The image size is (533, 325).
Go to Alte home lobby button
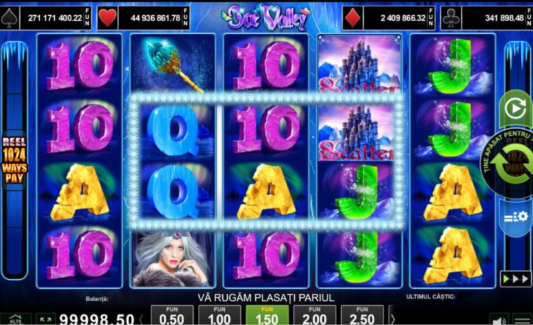coord(16,319)
